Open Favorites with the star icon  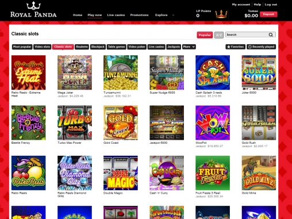click(x=235, y=47)
